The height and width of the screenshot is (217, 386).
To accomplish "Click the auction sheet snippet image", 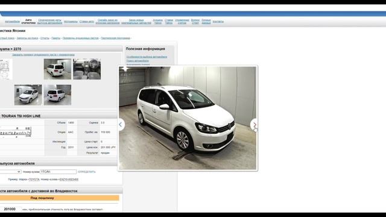I will coord(16,132).
